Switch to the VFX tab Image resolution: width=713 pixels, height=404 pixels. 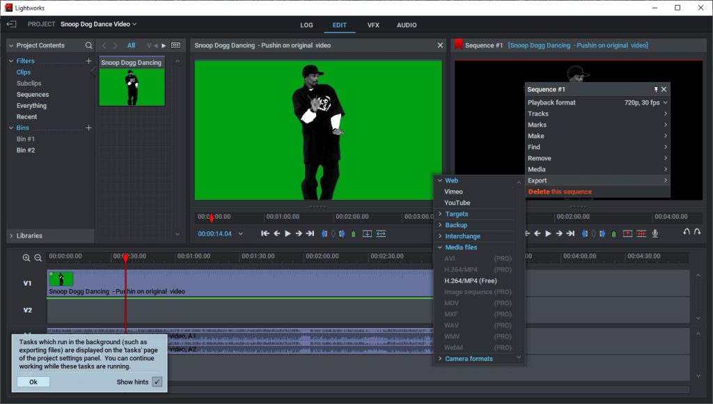point(373,25)
